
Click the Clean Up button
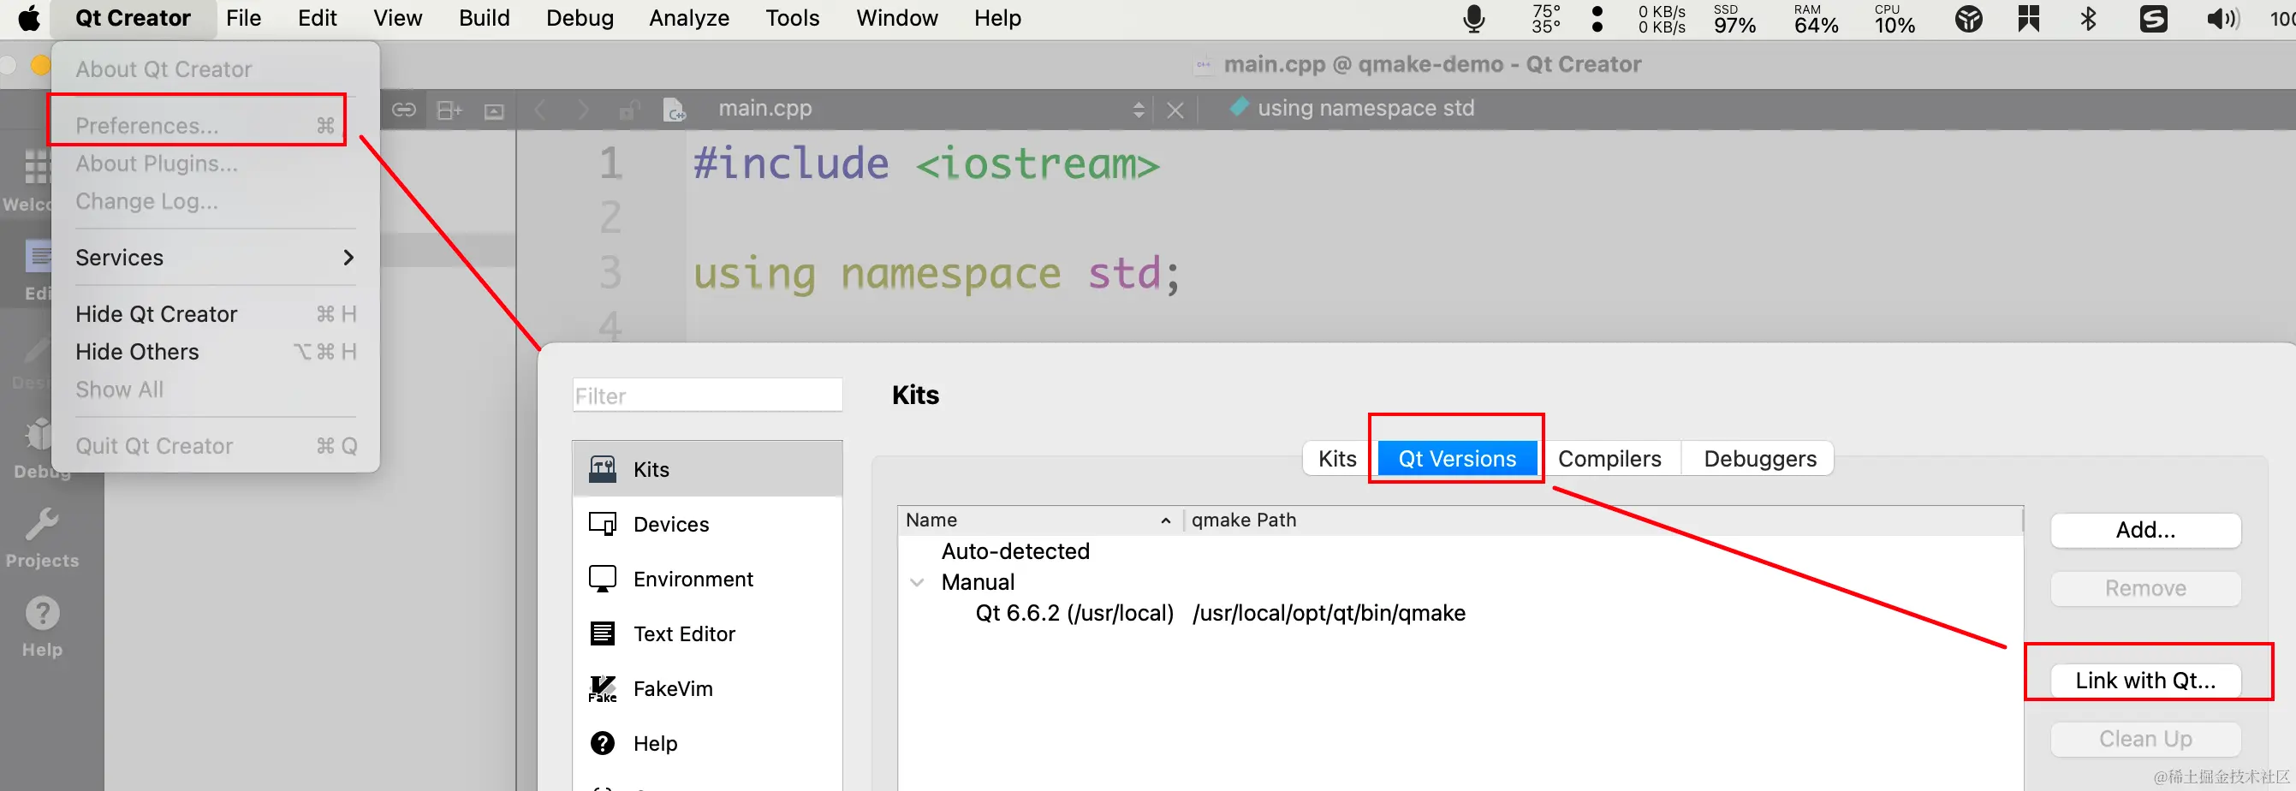[2145, 740]
